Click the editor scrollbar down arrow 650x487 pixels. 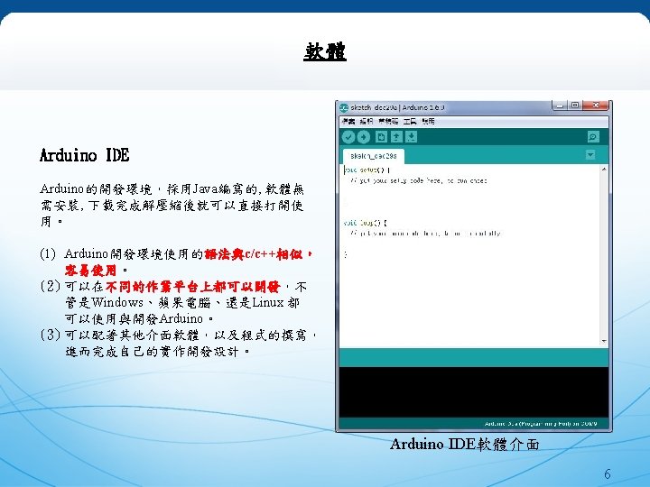point(604,341)
